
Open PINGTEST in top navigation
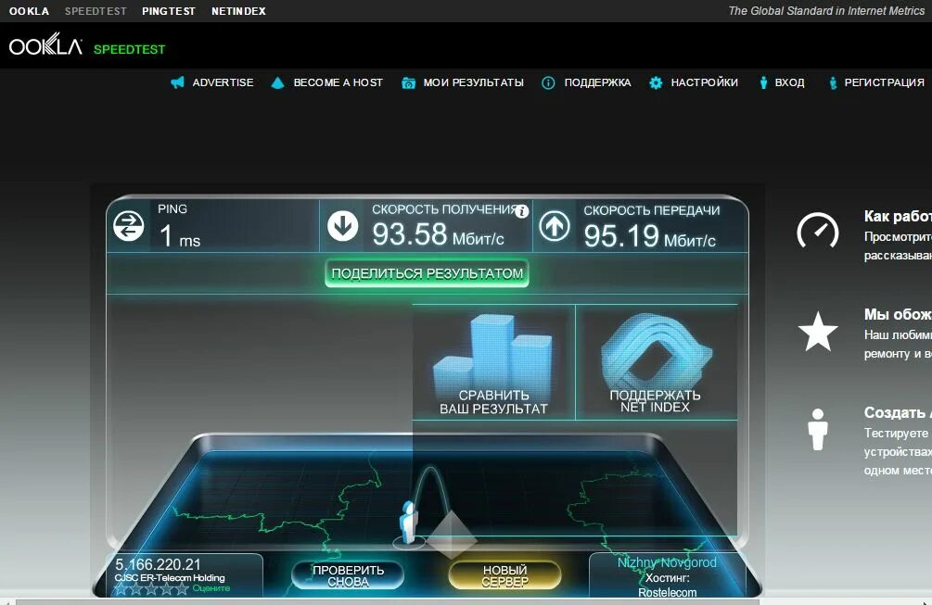point(169,11)
